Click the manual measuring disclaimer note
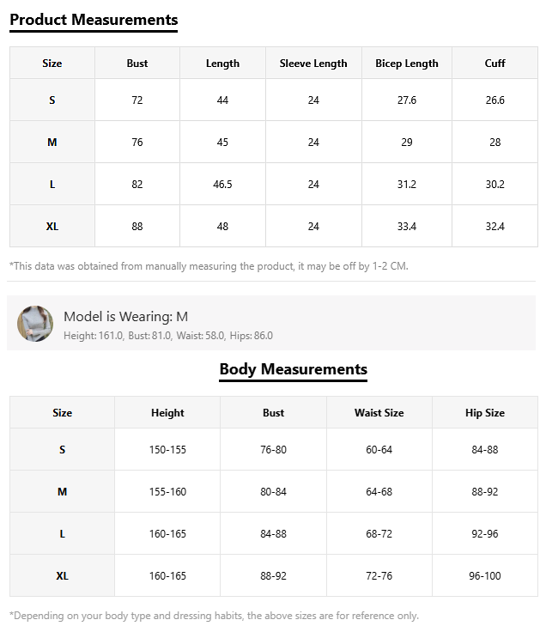 [x=209, y=266]
